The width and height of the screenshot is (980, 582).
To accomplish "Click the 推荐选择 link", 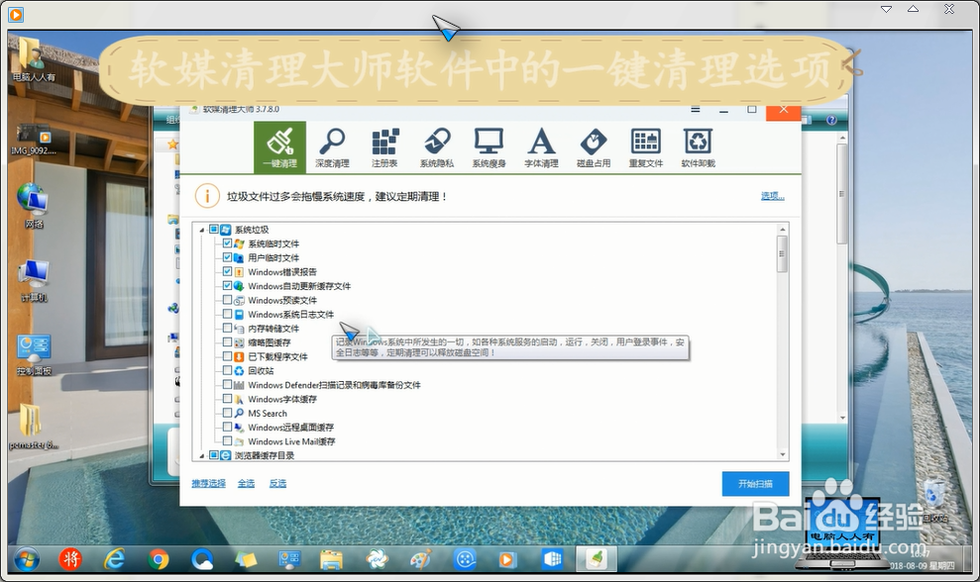I will (x=209, y=483).
